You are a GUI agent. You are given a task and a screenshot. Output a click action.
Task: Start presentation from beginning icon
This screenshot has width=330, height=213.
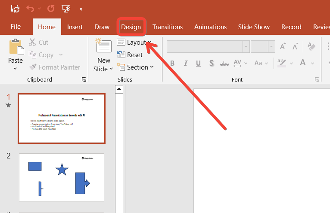click(66, 8)
